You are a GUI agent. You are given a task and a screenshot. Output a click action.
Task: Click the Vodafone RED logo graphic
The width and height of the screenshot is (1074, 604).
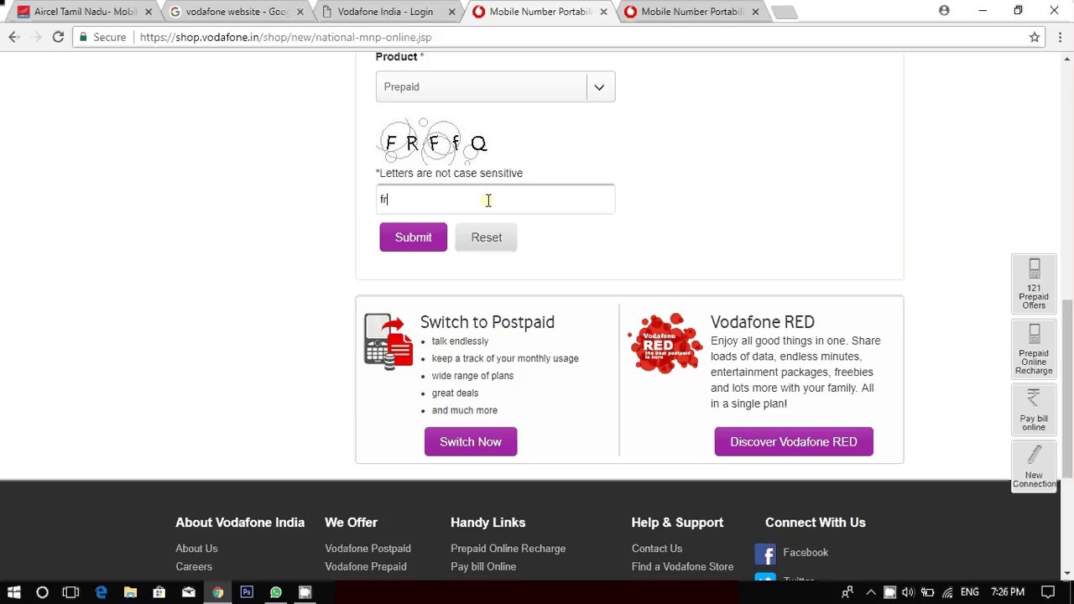pos(665,343)
